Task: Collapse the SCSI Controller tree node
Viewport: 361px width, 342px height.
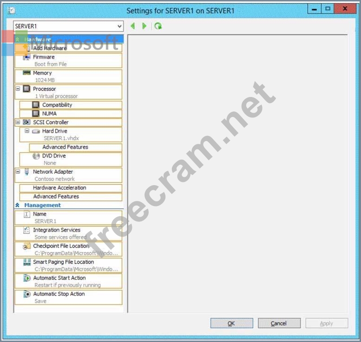Action: click(x=18, y=122)
